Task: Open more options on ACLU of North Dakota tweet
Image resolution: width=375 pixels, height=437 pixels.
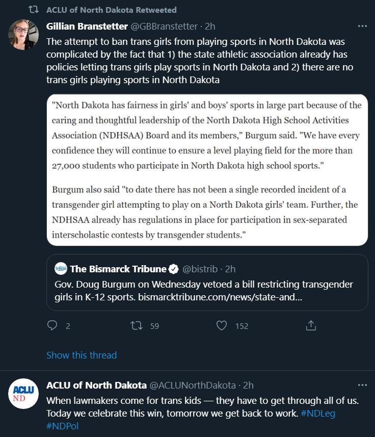Action: click(x=362, y=385)
